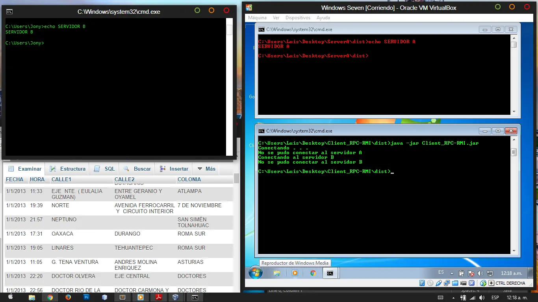Open VirtualBox USB devices indicator
This screenshot has width=538, height=302.
(x=438, y=283)
